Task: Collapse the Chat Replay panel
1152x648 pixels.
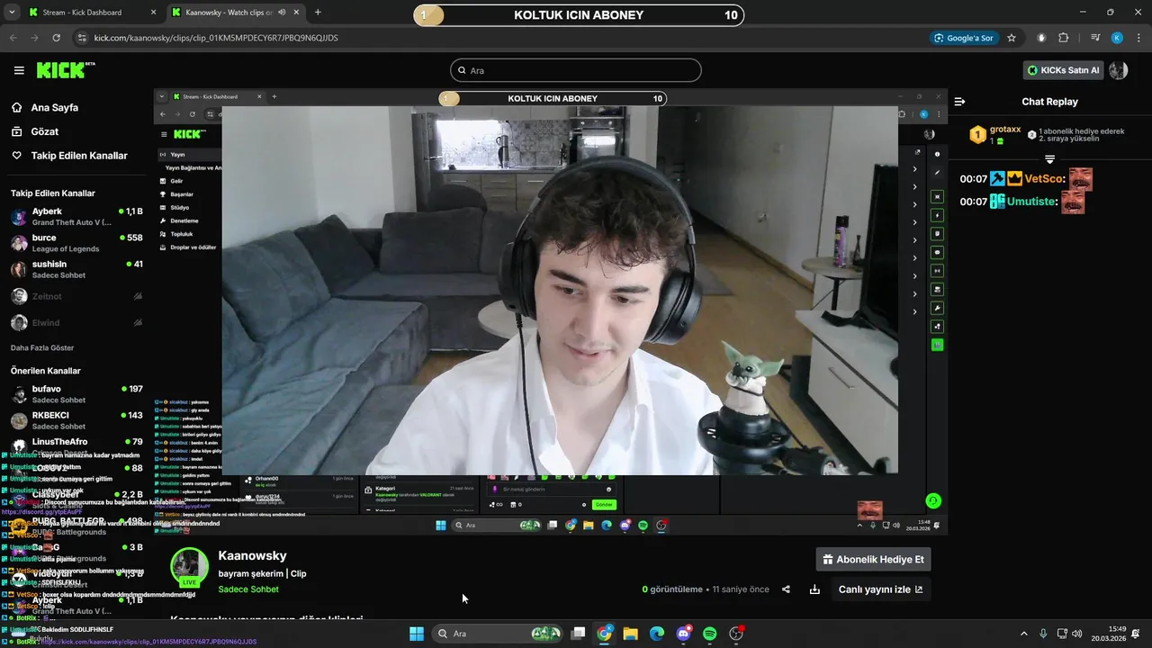Action: click(959, 102)
